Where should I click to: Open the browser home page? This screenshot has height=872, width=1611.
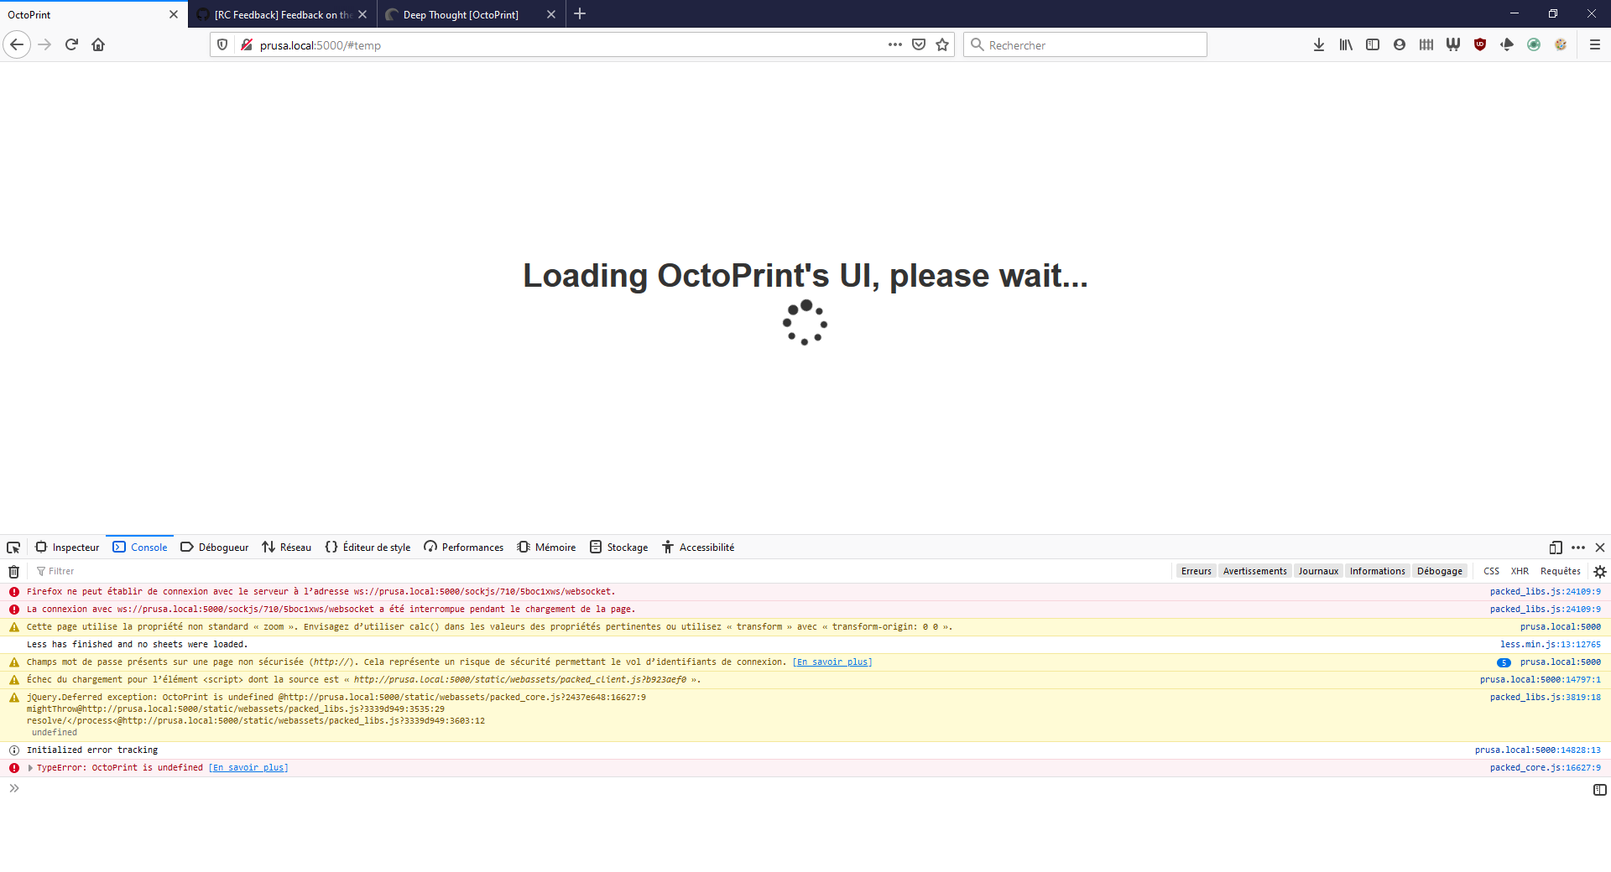[98, 44]
